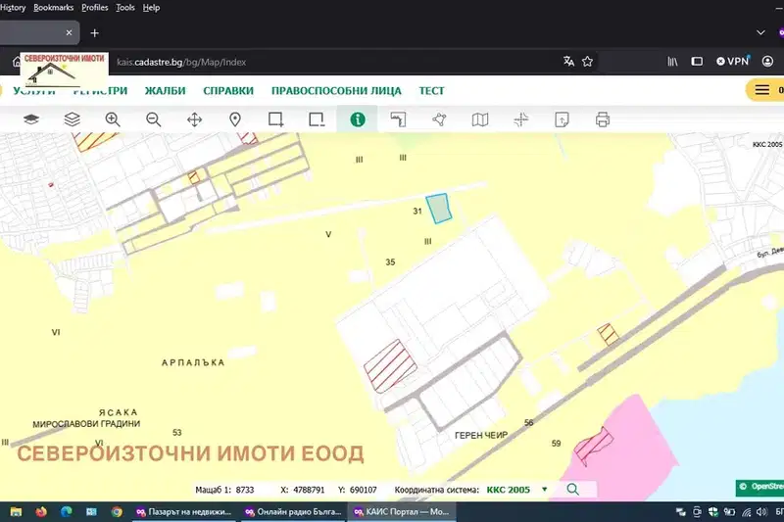Click the export/upload sheet icon
The image size is (784, 522).
click(562, 119)
